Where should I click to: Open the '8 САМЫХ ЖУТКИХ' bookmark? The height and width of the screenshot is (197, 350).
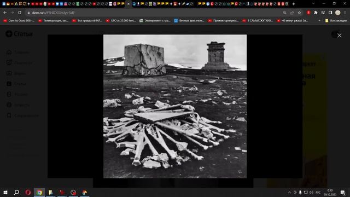pyautogui.click(x=258, y=21)
